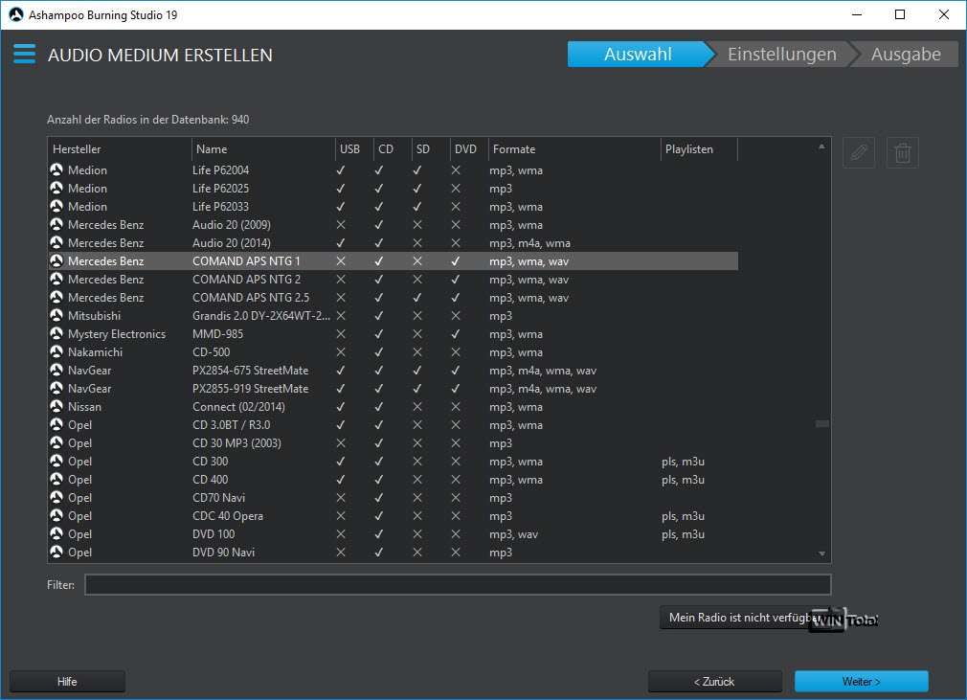The width and height of the screenshot is (967, 700).
Task: Click the USB checkmark of Opel CD 400
Action: (341, 479)
